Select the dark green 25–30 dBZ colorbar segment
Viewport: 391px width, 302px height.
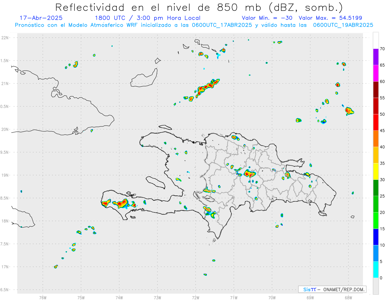[376, 188]
